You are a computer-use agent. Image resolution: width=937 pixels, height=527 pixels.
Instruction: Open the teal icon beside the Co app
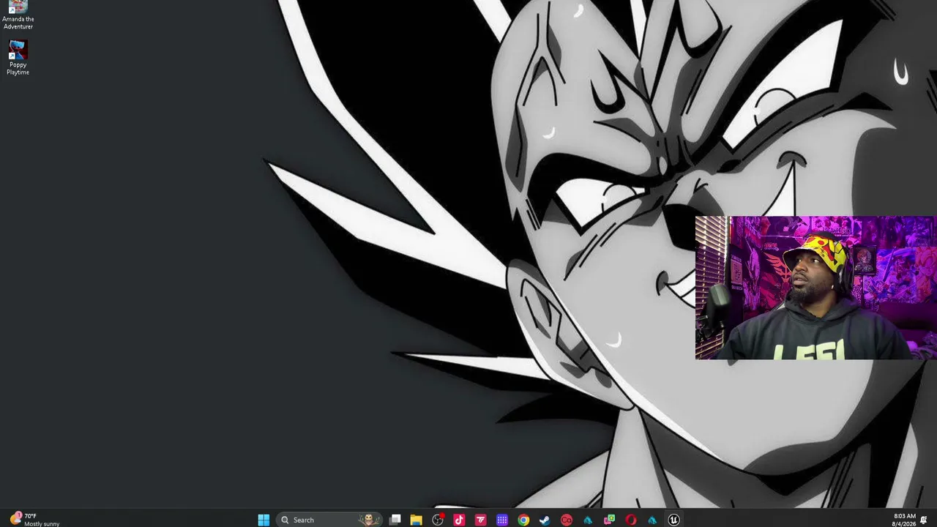point(588,520)
